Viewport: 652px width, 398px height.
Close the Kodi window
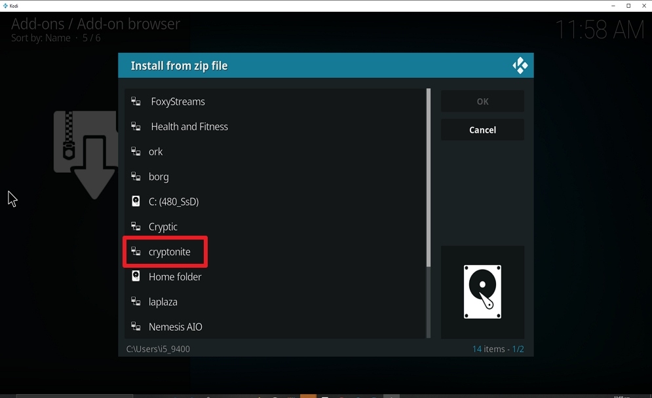pyautogui.click(x=644, y=6)
